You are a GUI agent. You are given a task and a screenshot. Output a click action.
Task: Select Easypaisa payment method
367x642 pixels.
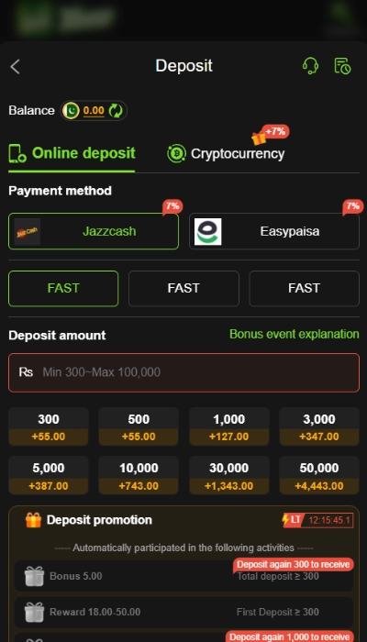(274, 231)
